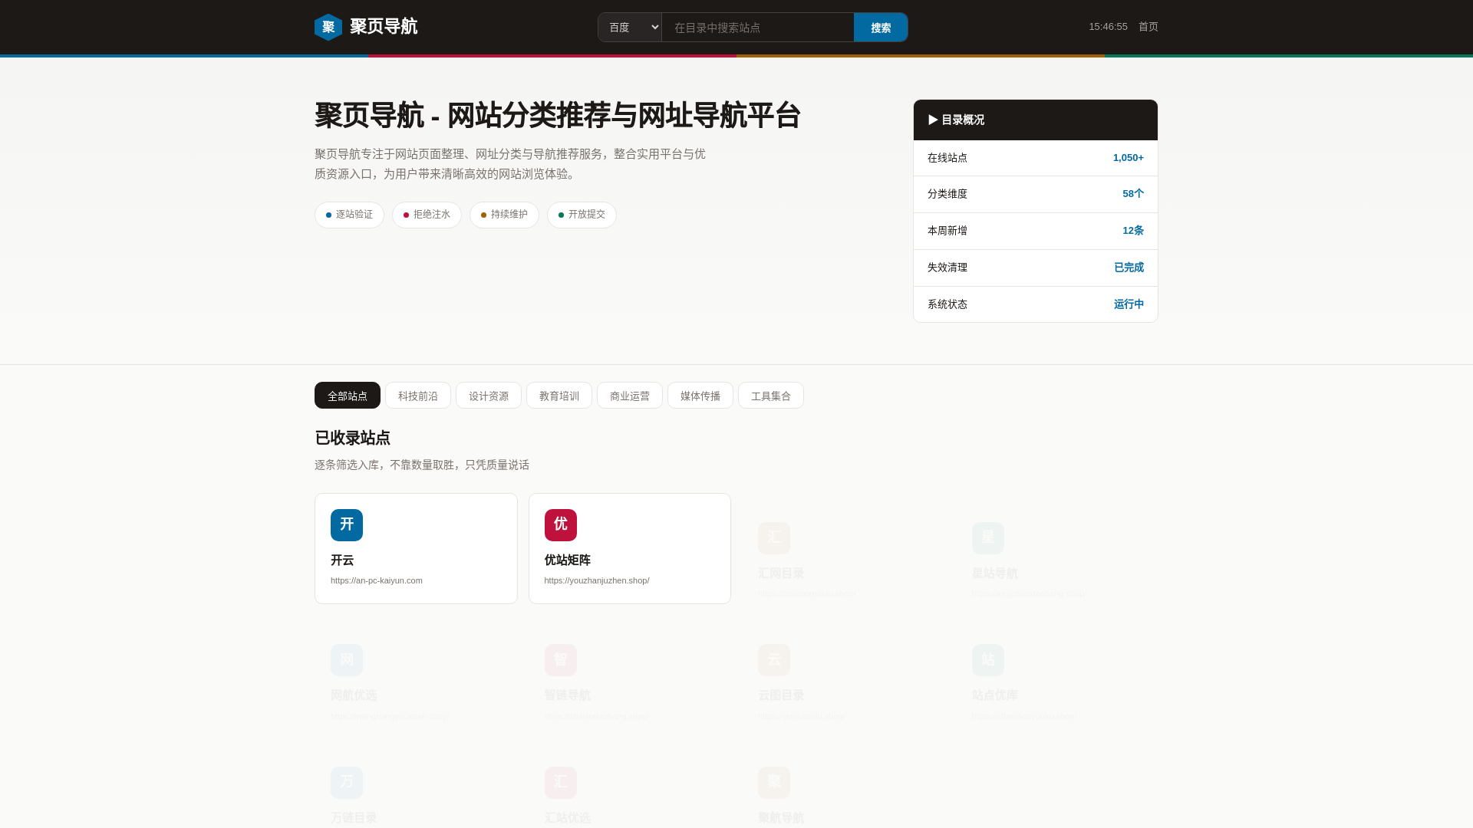Click the faded 汇 icon of 汇网目录
Image resolution: width=1473 pixels, height=828 pixels.
(x=774, y=538)
